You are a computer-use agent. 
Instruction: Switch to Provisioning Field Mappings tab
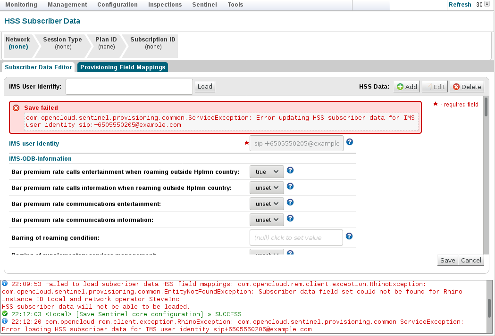[x=123, y=67]
